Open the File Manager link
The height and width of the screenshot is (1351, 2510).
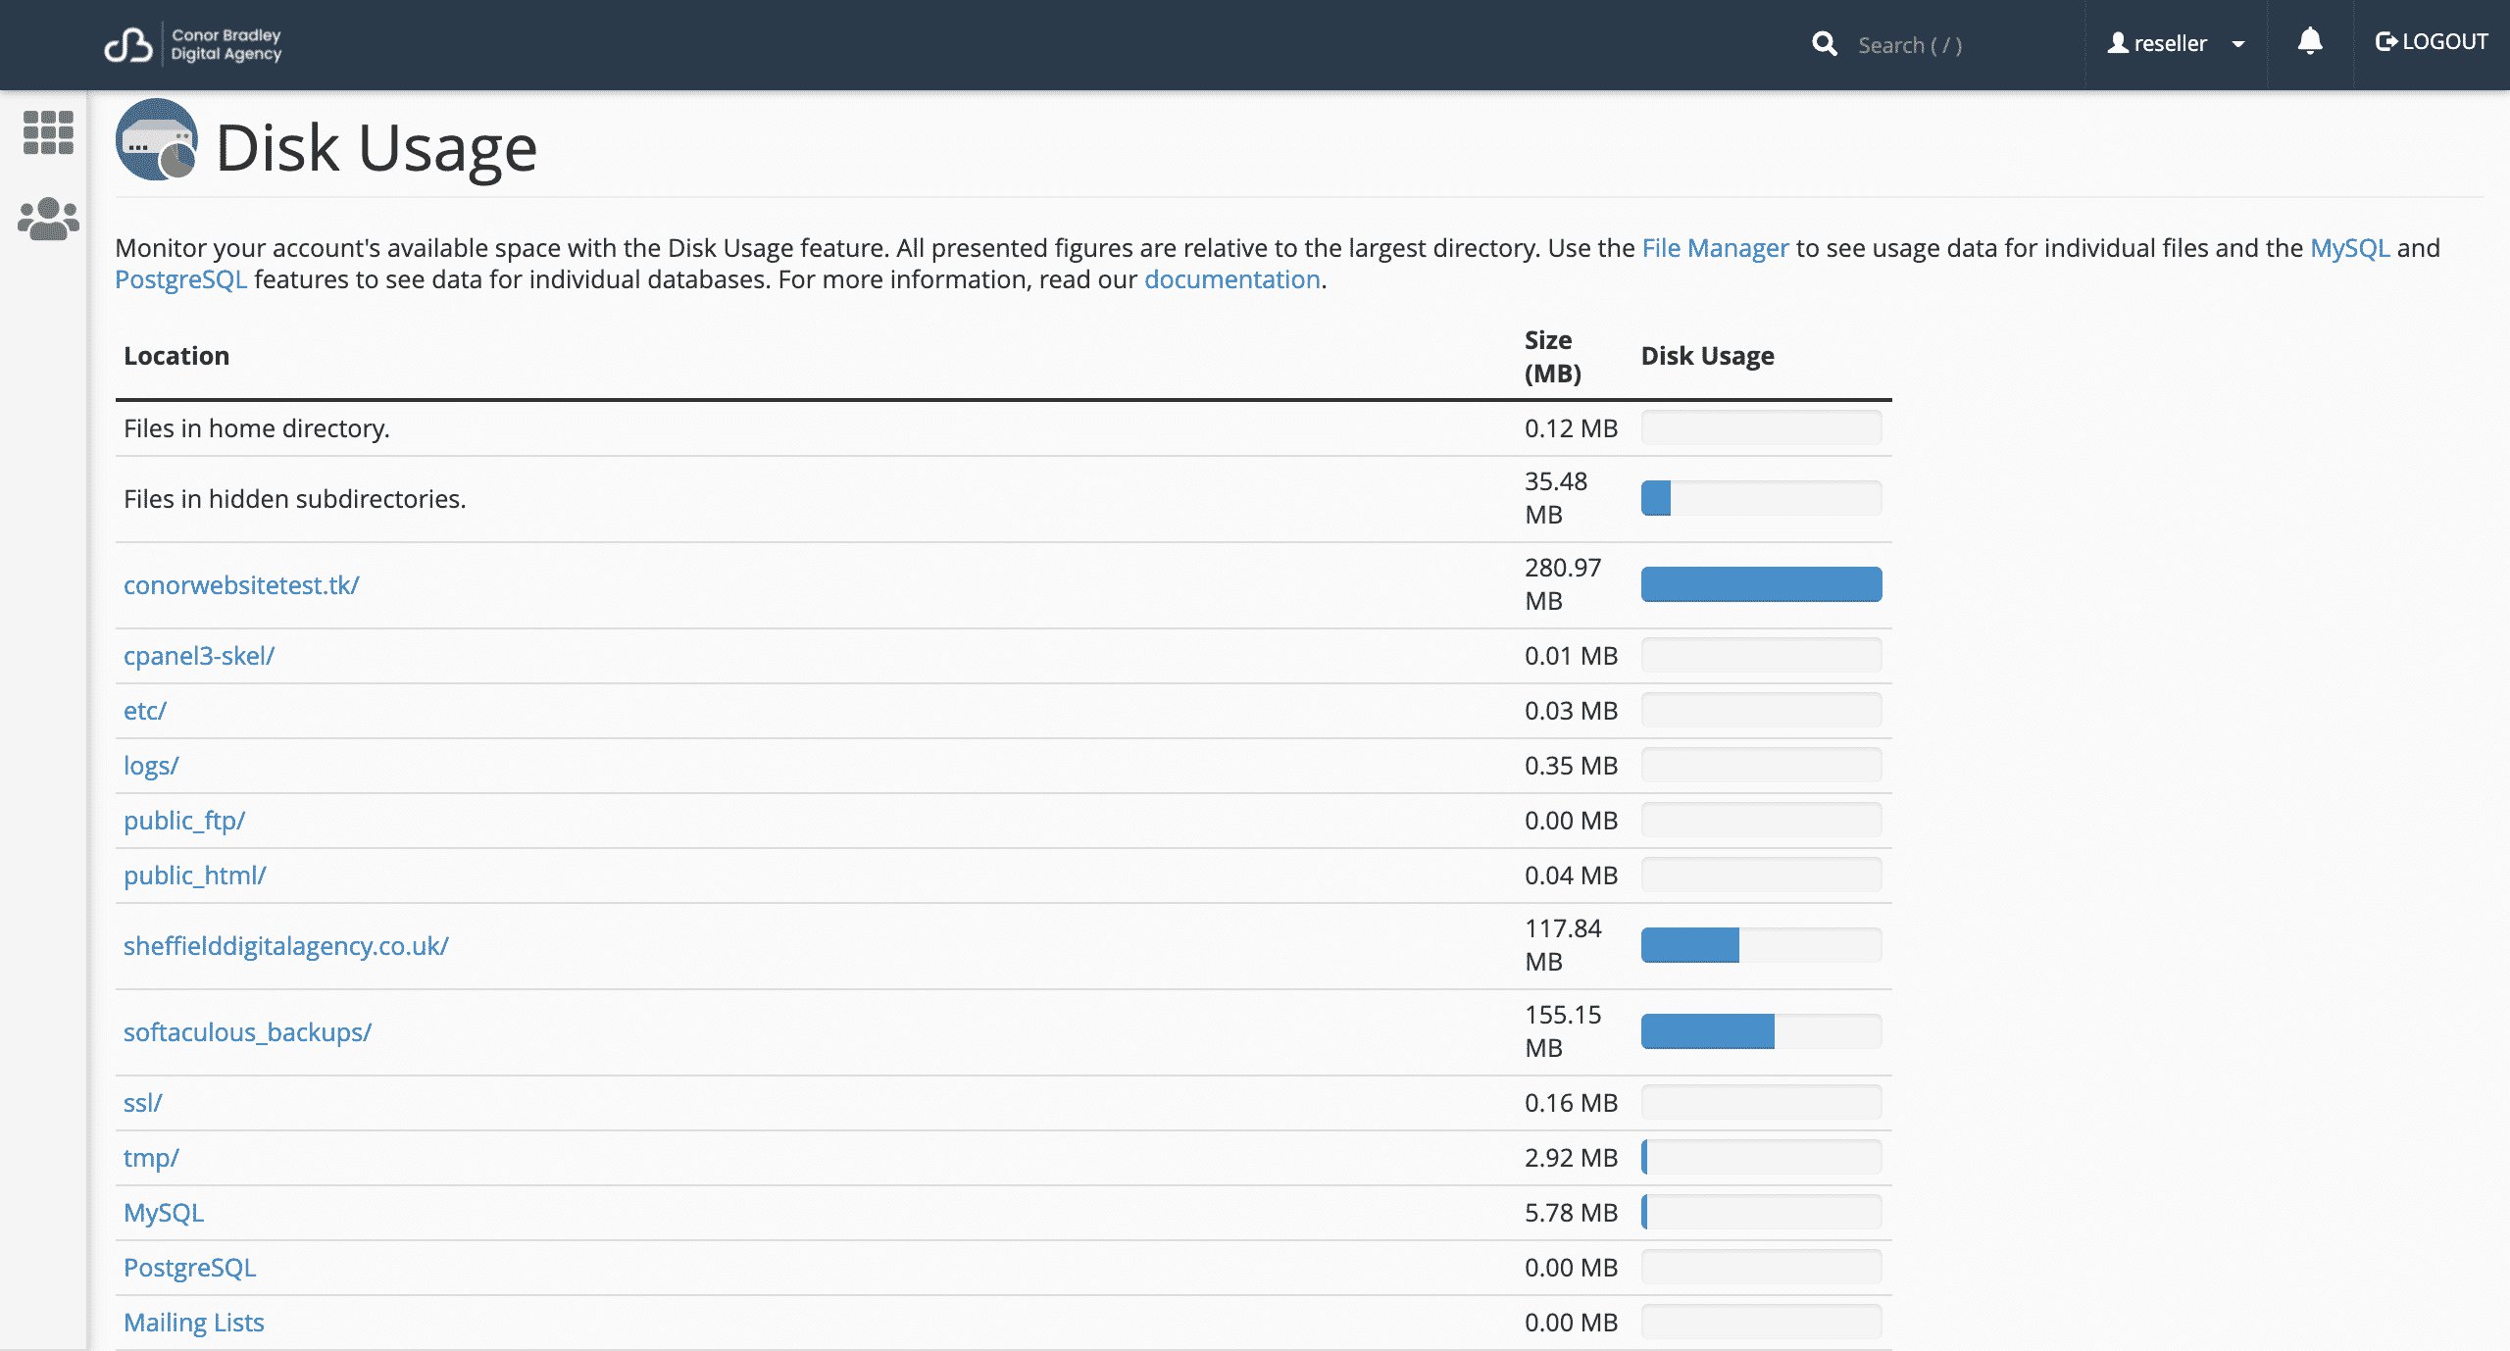point(1715,248)
